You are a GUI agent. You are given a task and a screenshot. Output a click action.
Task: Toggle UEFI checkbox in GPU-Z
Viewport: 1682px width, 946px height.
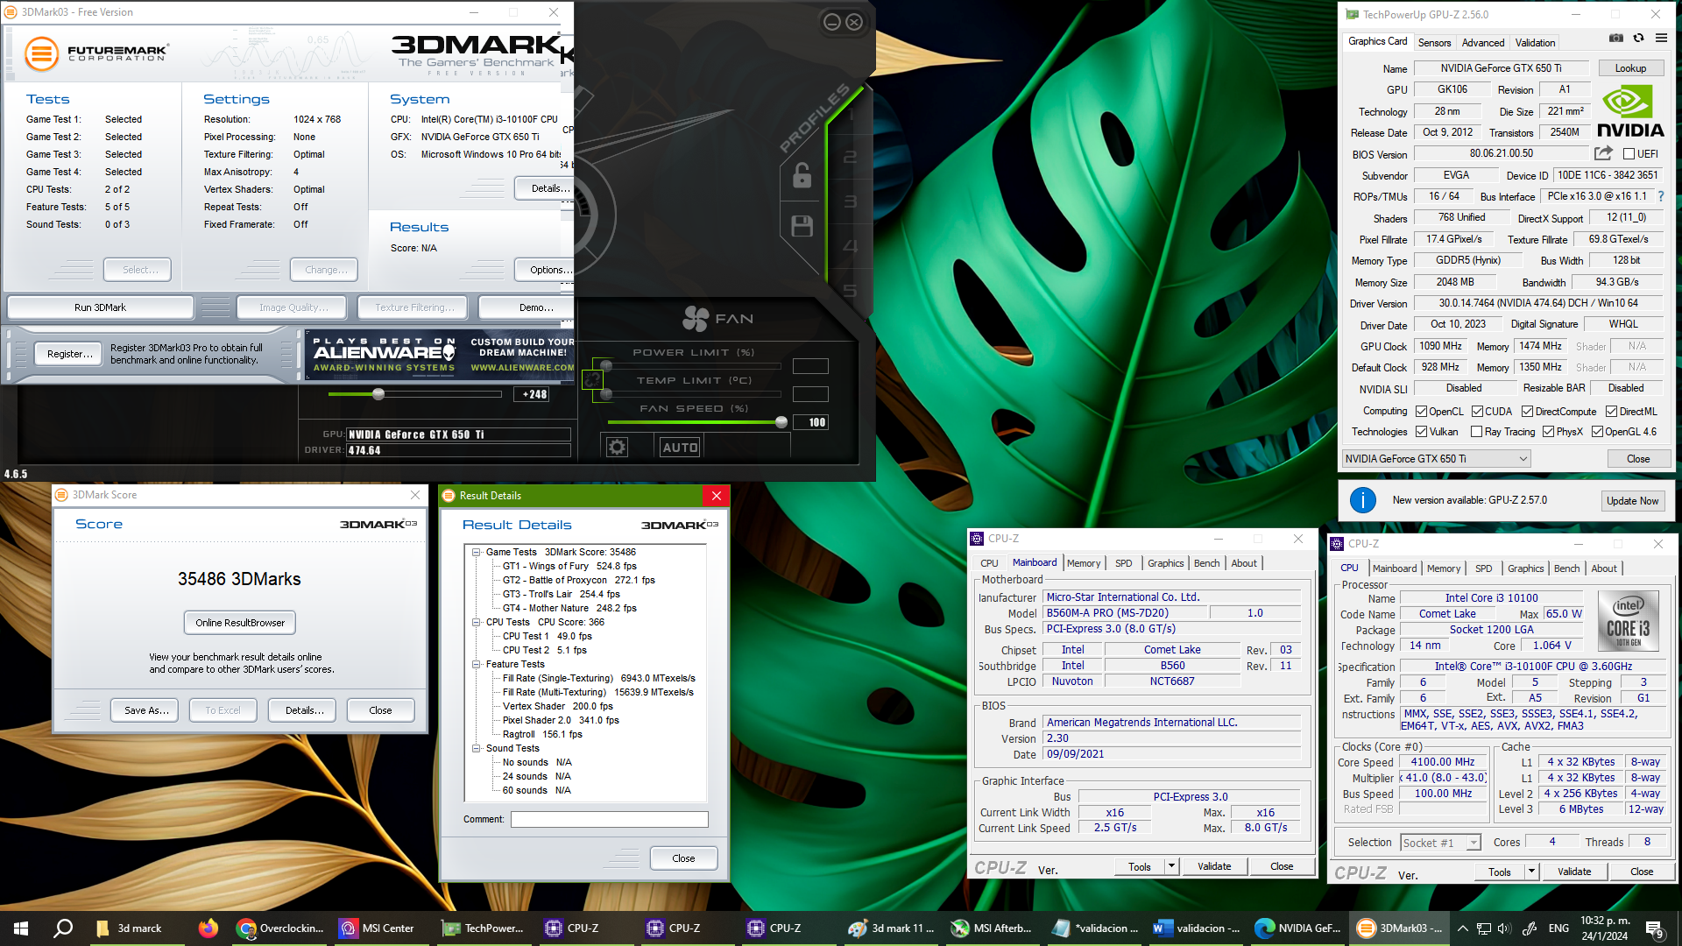[x=1629, y=154]
